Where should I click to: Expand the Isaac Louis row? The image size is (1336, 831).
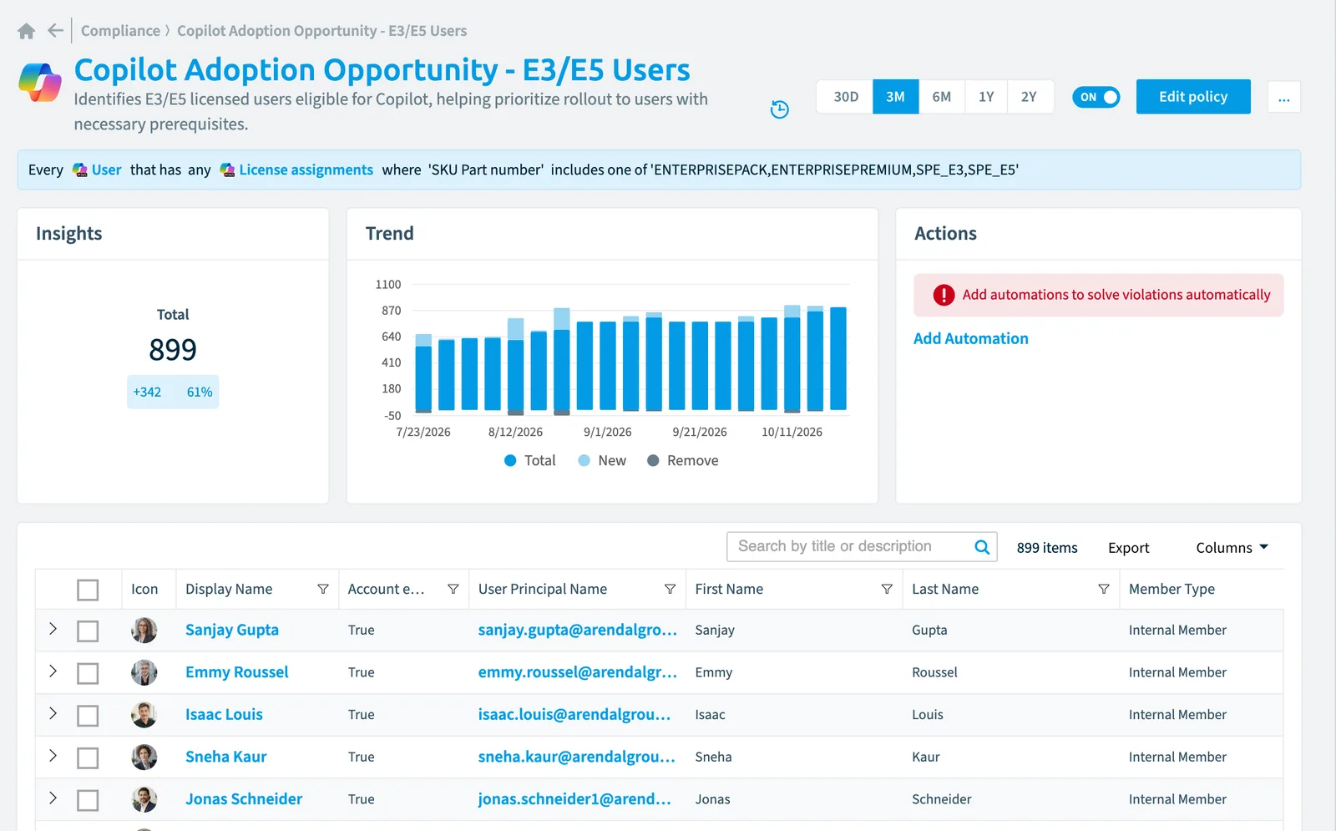(53, 713)
